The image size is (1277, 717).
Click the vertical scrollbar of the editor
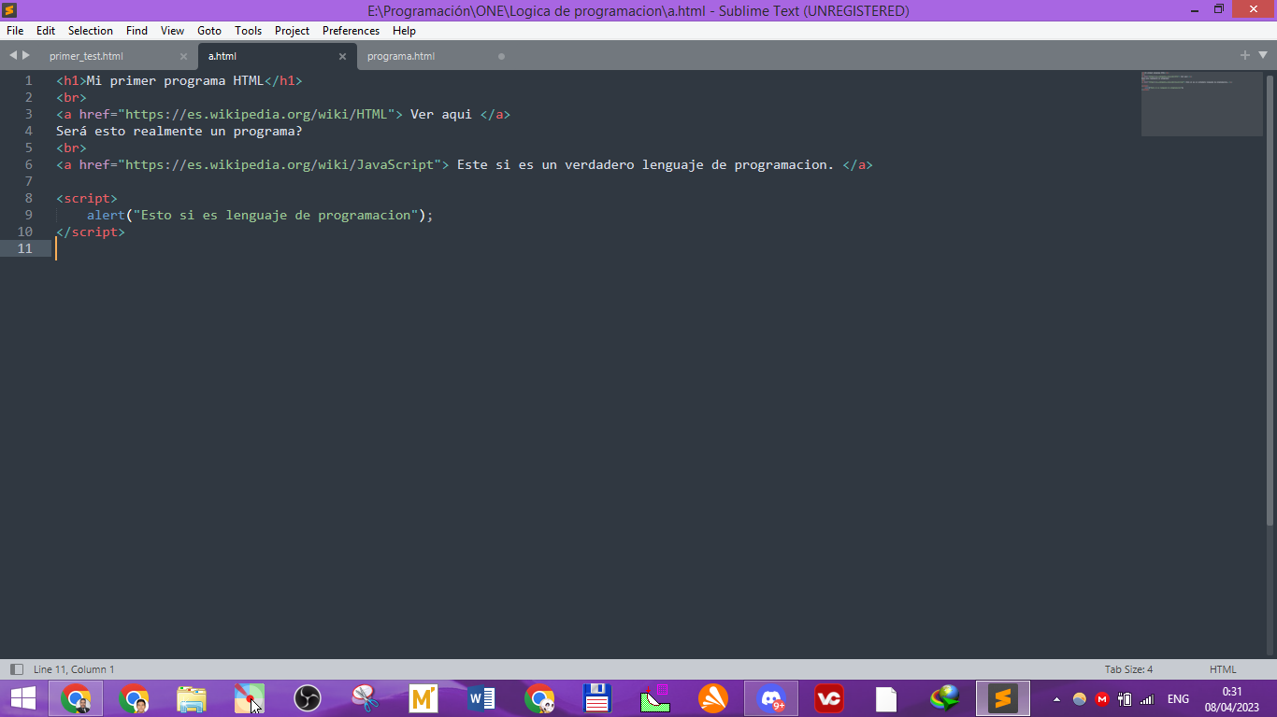point(1270,299)
